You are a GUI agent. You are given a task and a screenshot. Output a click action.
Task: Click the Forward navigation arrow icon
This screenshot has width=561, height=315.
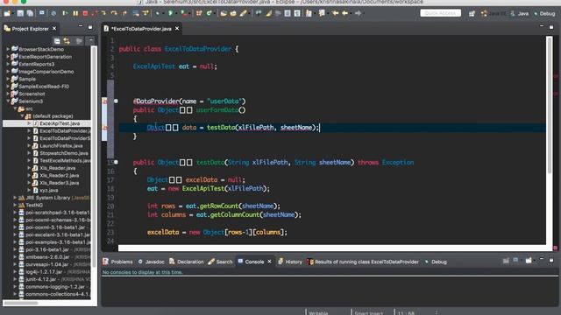click(359, 13)
